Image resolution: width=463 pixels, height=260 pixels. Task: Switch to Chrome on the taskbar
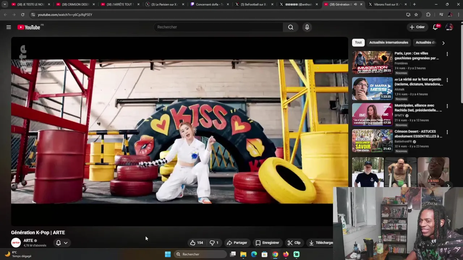[275, 254]
